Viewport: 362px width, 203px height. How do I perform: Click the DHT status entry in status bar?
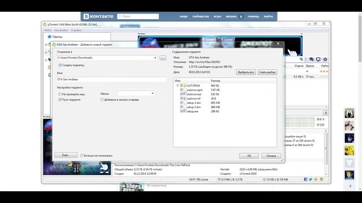tap(199, 179)
